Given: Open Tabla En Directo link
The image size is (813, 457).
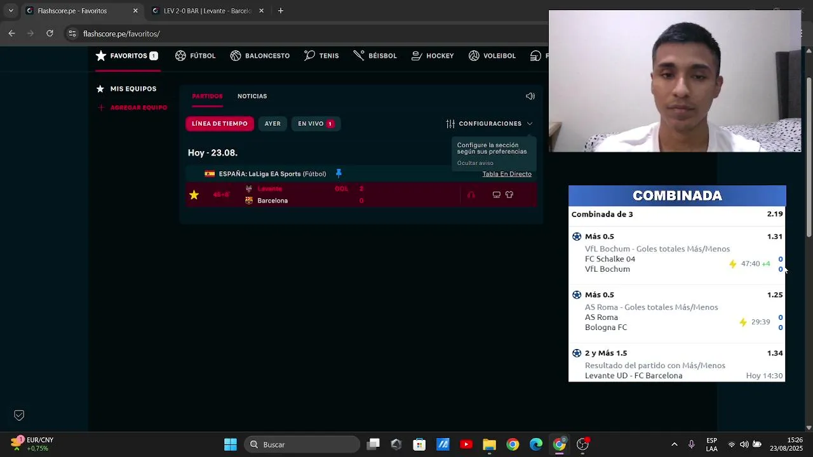Looking at the screenshot, I should [x=507, y=174].
